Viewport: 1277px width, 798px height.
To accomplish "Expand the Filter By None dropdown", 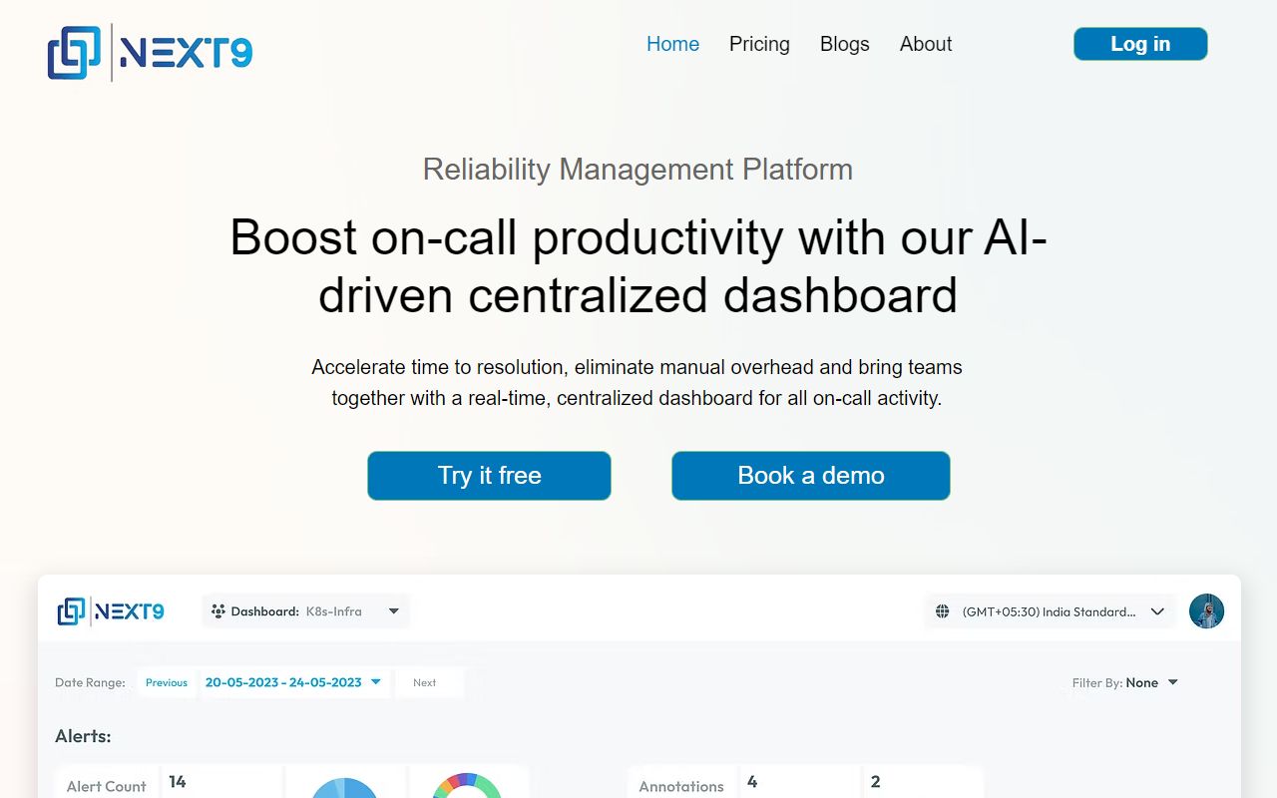I will click(x=1125, y=682).
